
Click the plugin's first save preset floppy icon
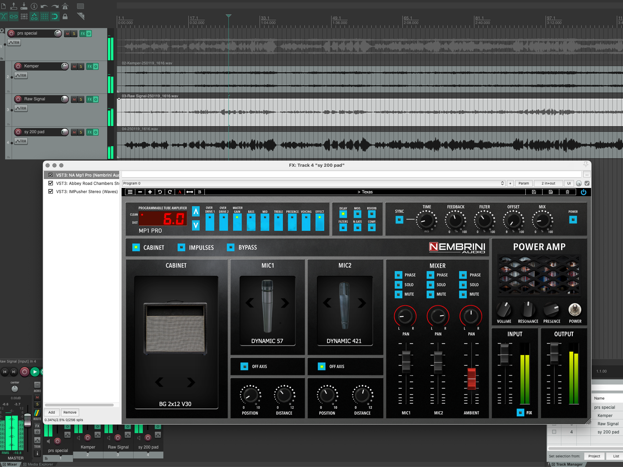pos(534,192)
